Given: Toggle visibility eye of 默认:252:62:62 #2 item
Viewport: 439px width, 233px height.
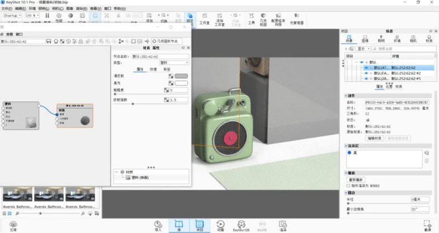Looking at the screenshot, I should pos(366,72).
